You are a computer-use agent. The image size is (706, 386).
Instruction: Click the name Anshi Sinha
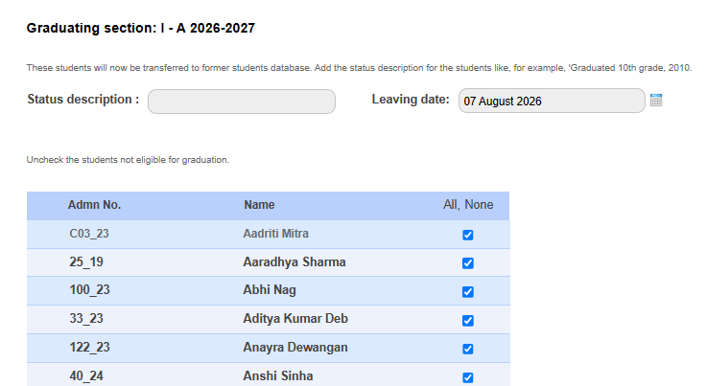point(278,376)
